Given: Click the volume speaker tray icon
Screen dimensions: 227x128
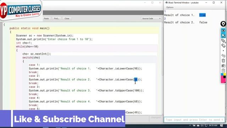Looking at the screenshot, I should (202, 126).
